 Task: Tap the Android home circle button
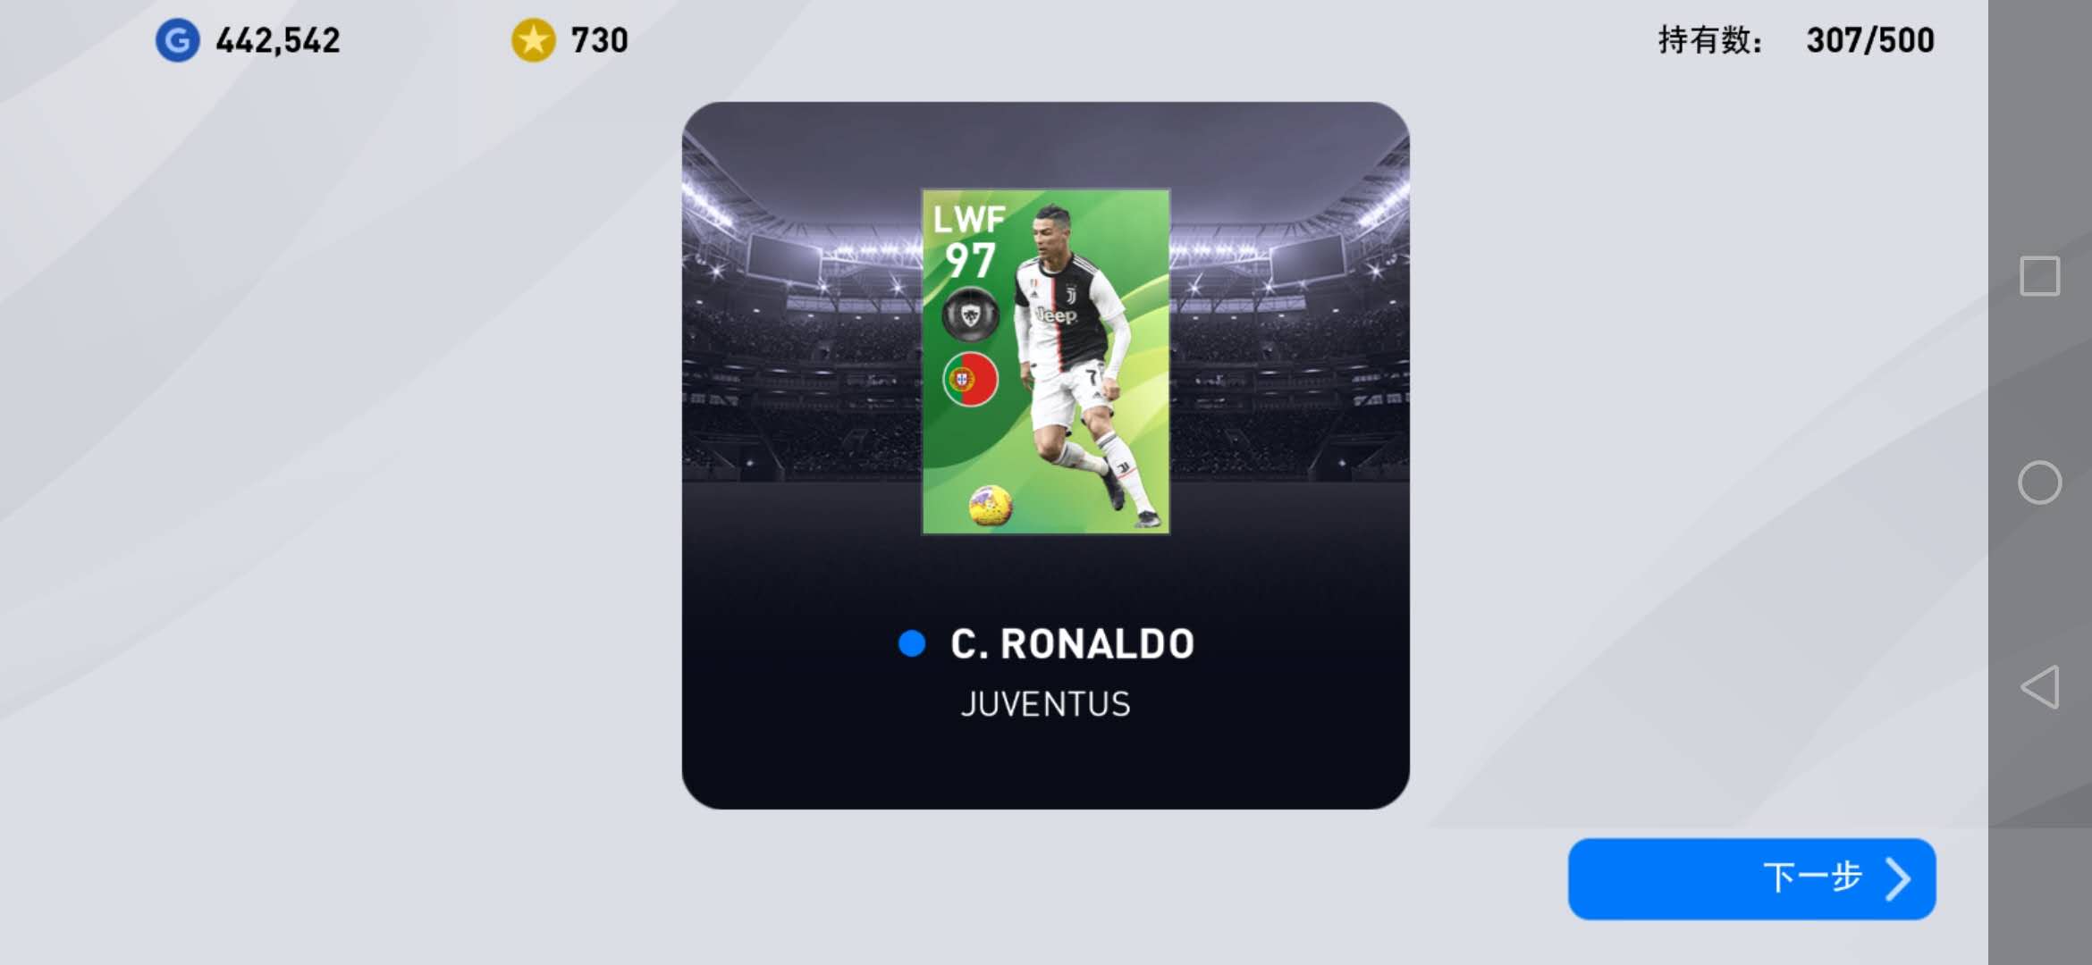[x=2039, y=482]
